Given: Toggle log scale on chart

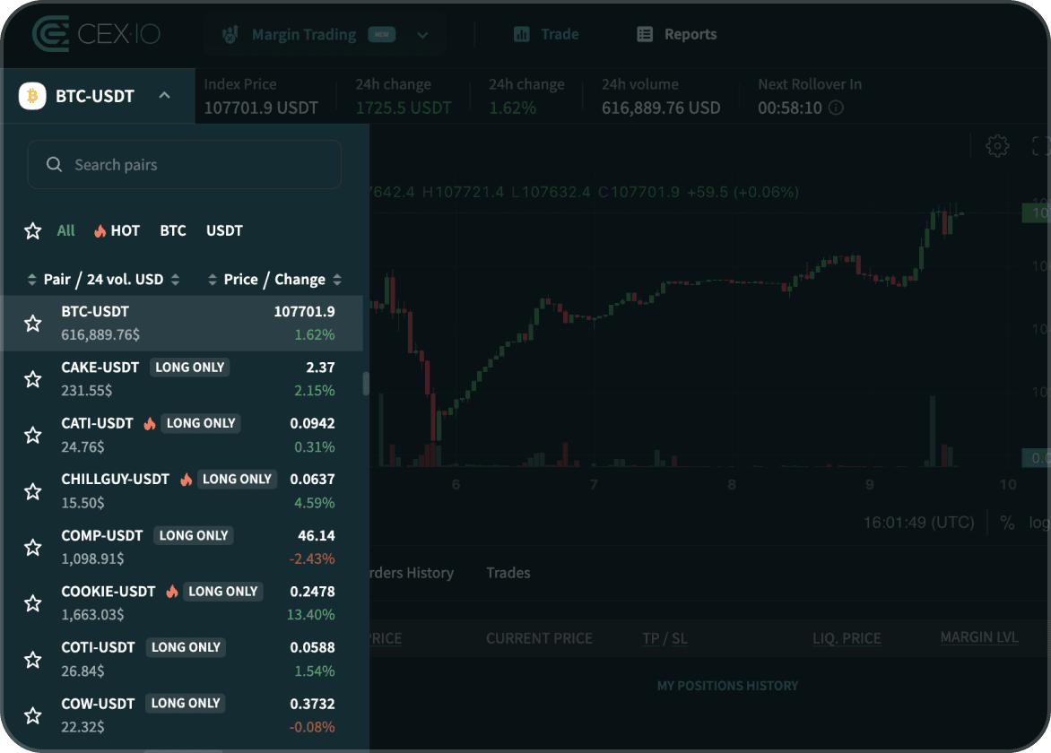Looking at the screenshot, I should [1039, 523].
